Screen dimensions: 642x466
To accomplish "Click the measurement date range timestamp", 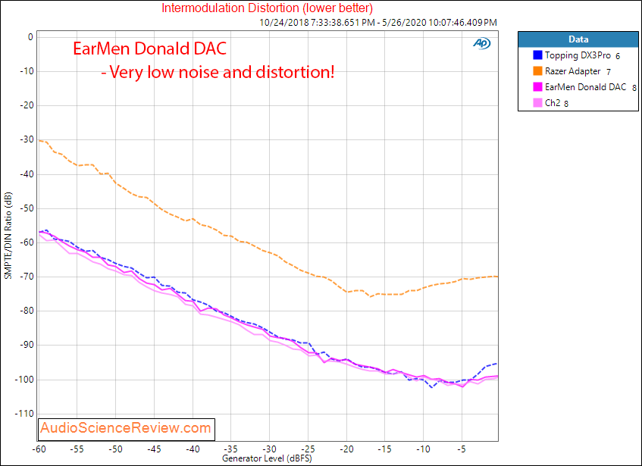I will [x=378, y=23].
